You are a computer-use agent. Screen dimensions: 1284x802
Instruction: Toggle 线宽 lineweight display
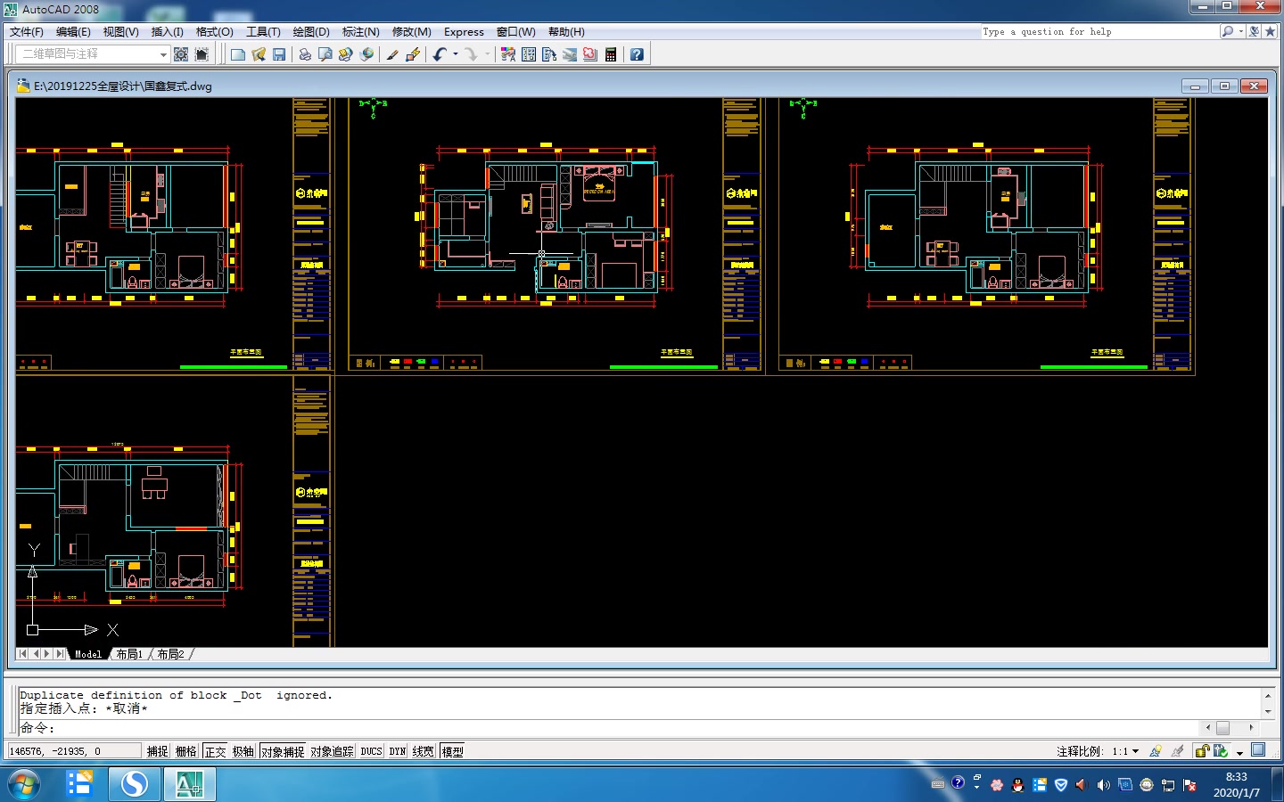pos(424,751)
